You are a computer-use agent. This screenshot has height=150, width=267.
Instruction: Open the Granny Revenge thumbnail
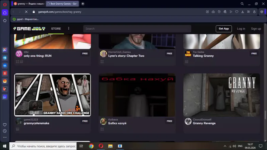click(x=222, y=95)
